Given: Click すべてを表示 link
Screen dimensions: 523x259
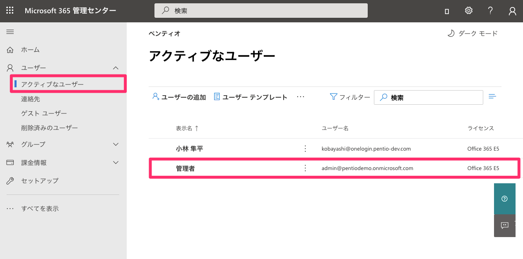Looking at the screenshot, I should [40, 209].
